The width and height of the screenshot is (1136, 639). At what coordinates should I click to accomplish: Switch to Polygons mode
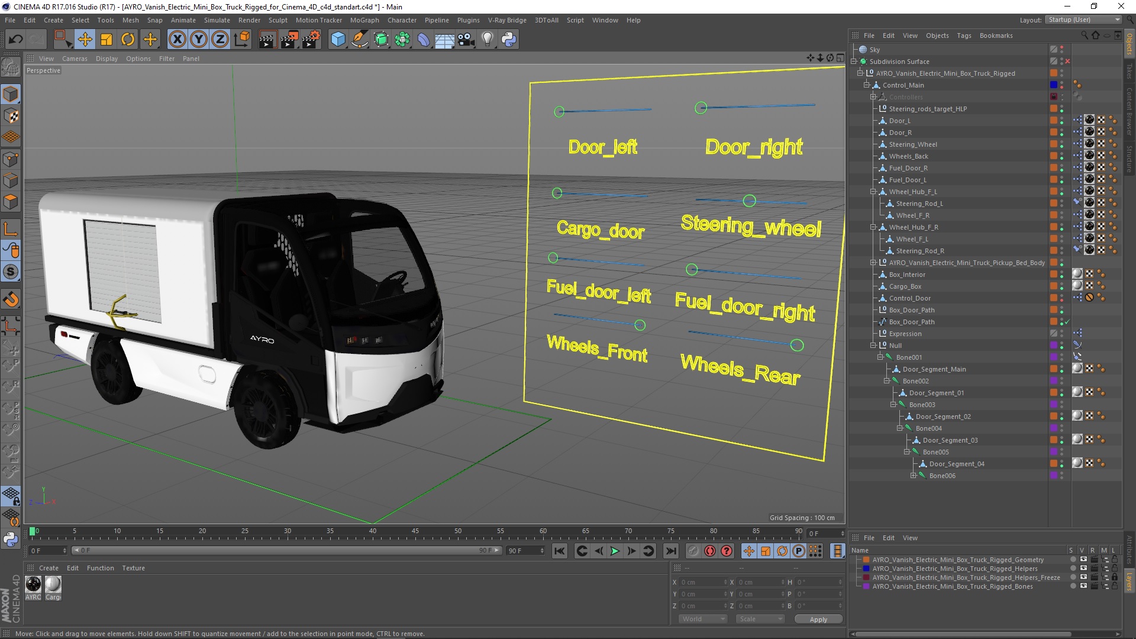(11, 202)
